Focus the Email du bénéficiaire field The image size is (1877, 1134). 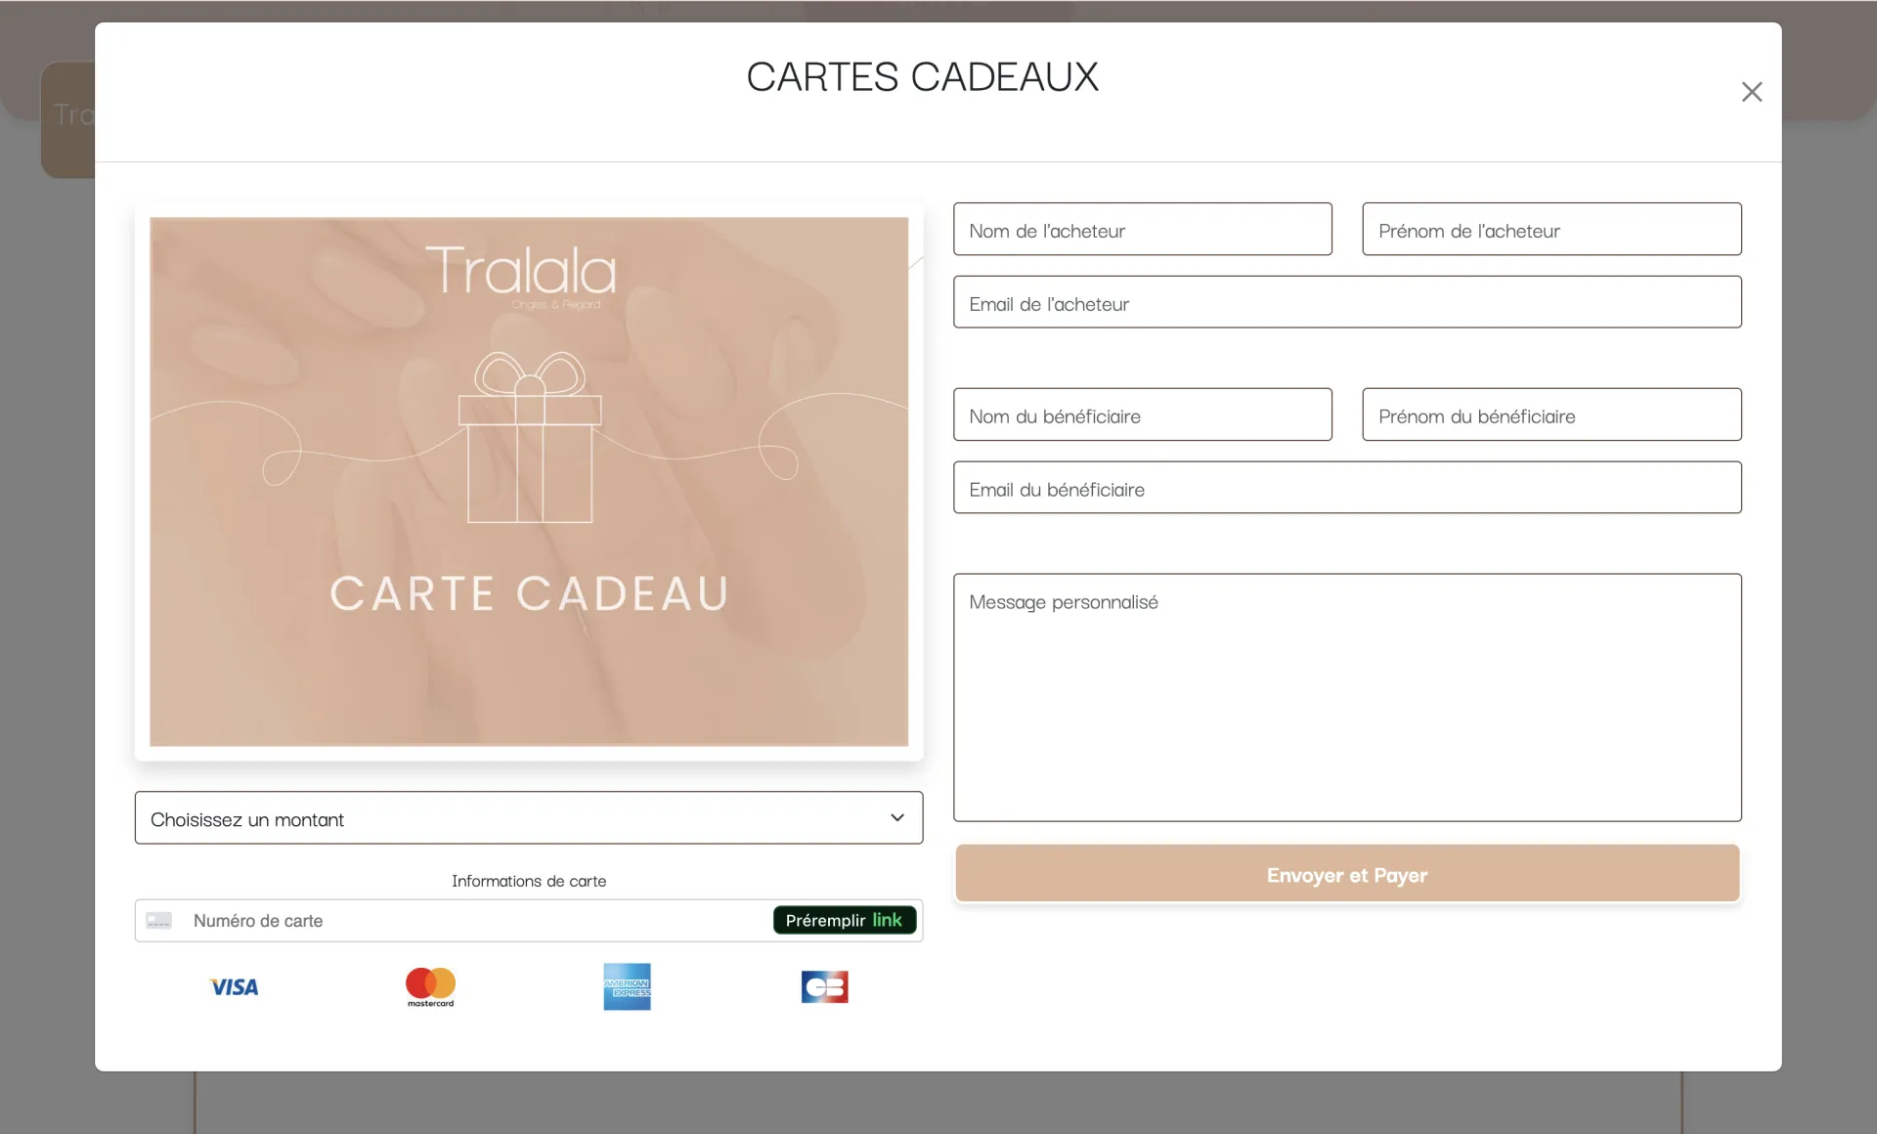tap(1347, 488)
